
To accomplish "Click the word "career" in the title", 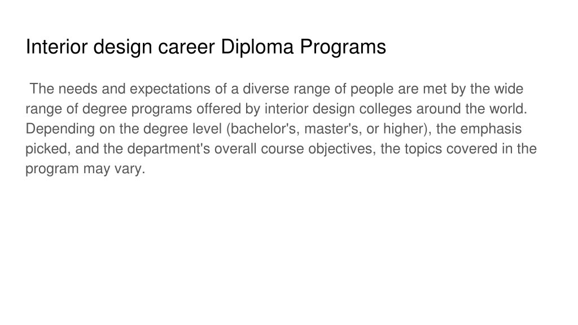I will click(x=186, y=47).
